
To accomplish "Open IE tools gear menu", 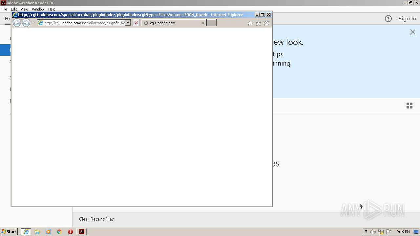I will tap(266, 23).
